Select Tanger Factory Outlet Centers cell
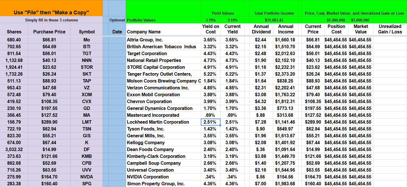The image size is (407, 187). [x=163, y=74]
